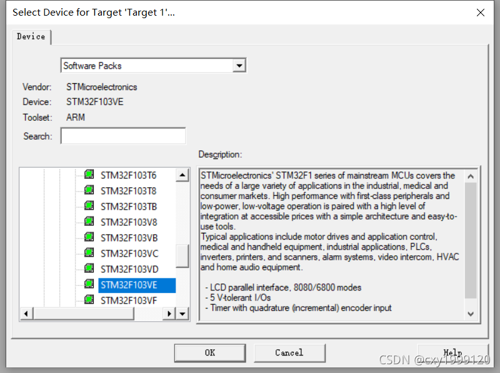This screenshot has width=500, height=373.
Task: Click the chip icon beside STM32F103V8
Action: [89, 222]
